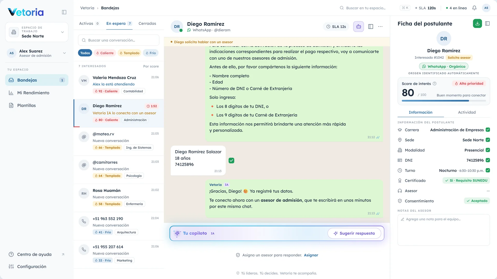Click the bot takeover icon in chat header

point(359,27)
